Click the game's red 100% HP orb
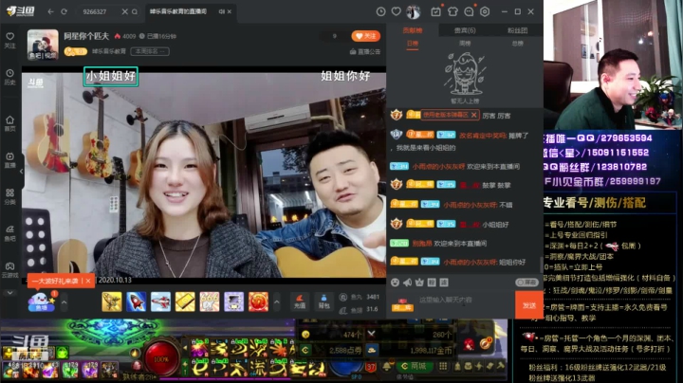This screenshot has width=683, height=383. (160, 359)
